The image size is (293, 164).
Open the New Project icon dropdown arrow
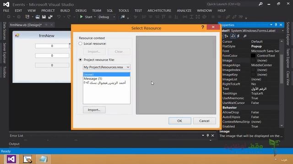tap(33, 17)
